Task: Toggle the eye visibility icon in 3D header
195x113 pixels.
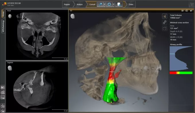Action: click(183, 11)
